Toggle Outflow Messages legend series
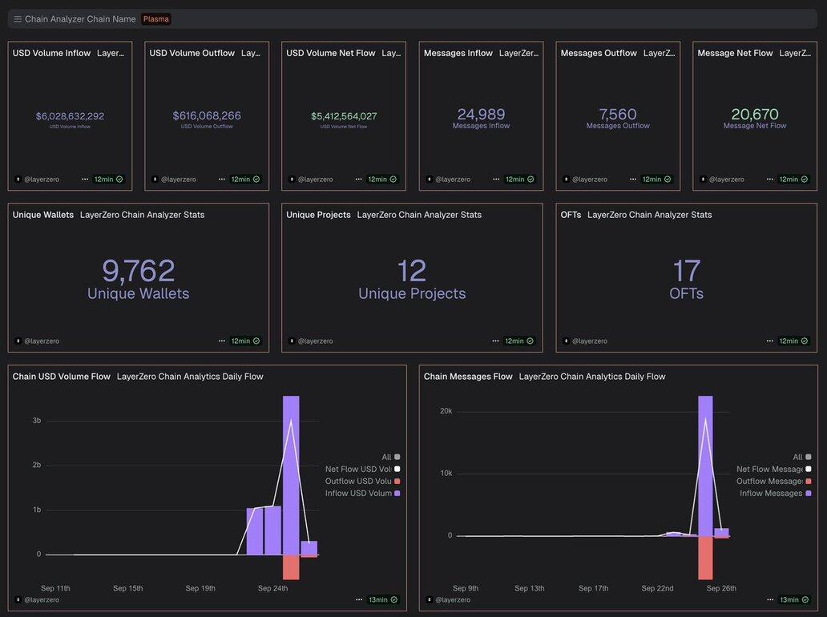 point(774,482)
